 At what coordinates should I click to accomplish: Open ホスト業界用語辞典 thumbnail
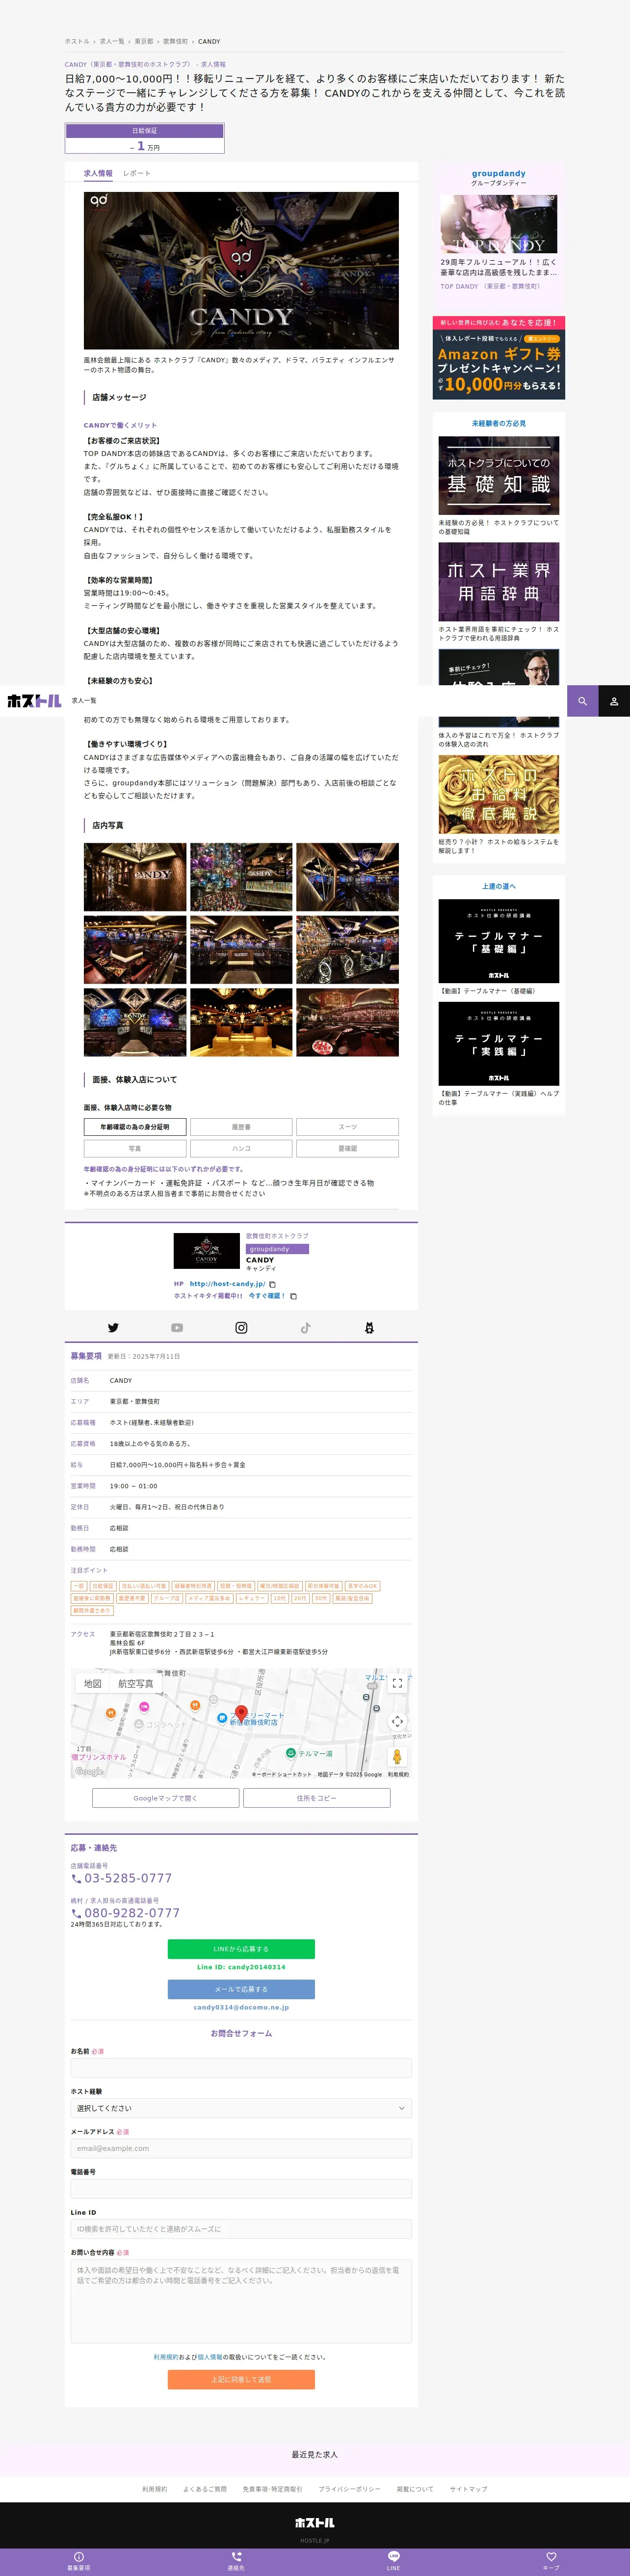498,582
